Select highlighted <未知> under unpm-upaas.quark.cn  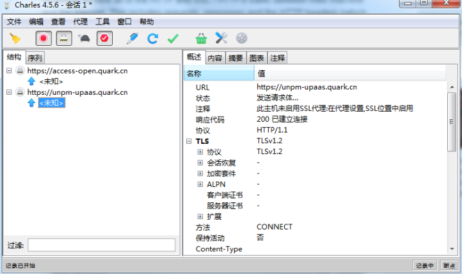[x=52, y=103]
